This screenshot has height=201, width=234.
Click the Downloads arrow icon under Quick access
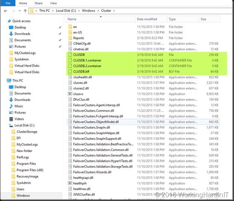[11, 34]
